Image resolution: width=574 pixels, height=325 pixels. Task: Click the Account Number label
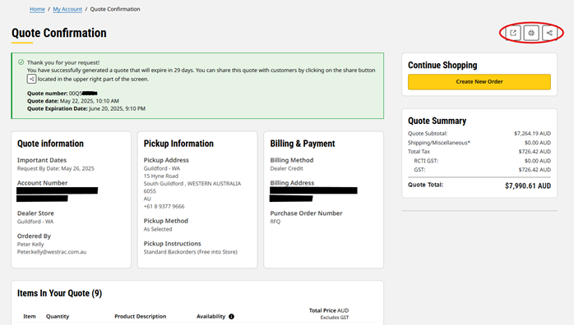pyautogui.click(x=43, y=182)
